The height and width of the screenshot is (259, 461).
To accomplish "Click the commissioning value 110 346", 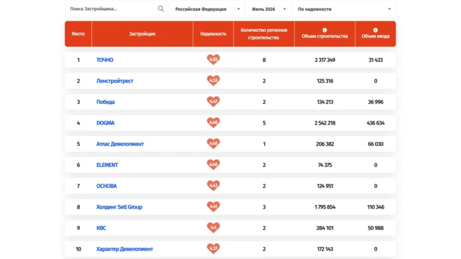I will 375,207.
